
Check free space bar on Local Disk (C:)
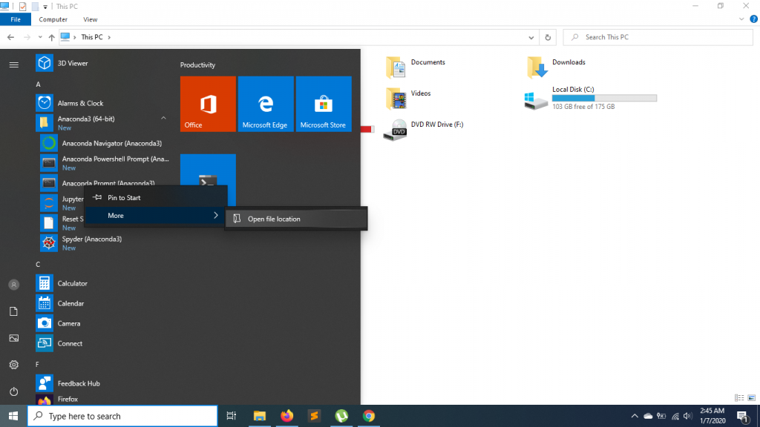603,97
